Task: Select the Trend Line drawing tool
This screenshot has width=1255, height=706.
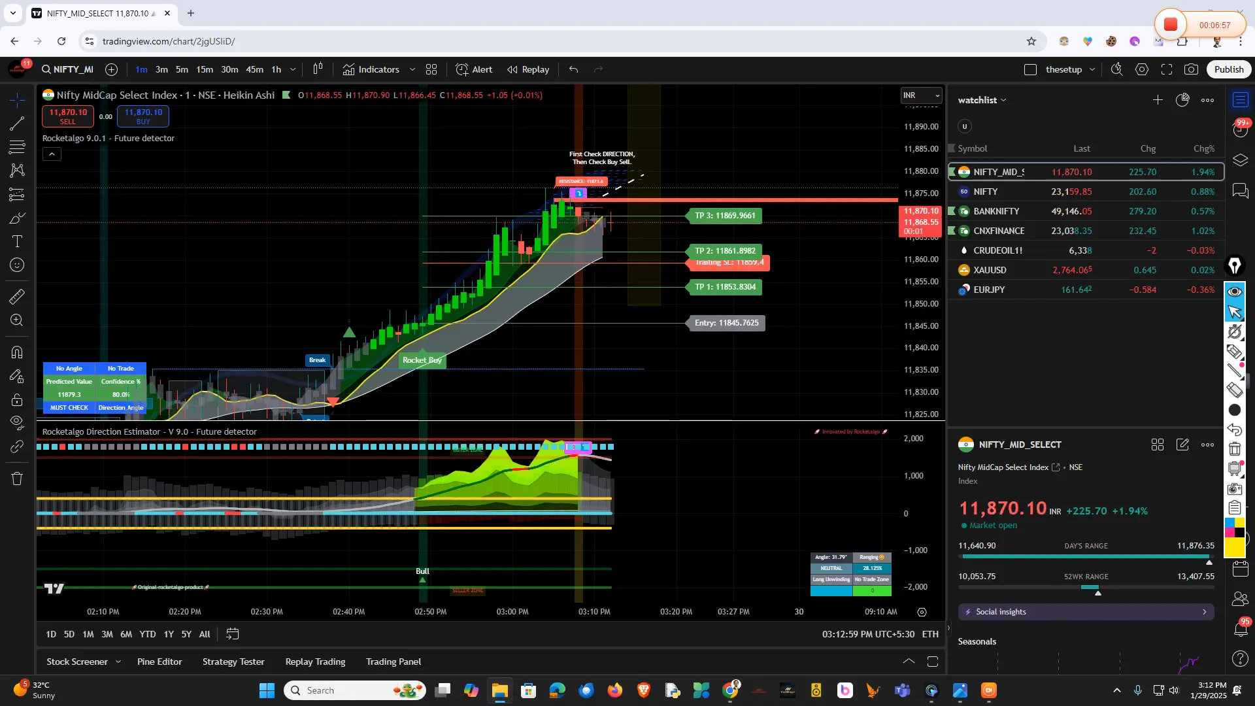Action: point(17,124)
